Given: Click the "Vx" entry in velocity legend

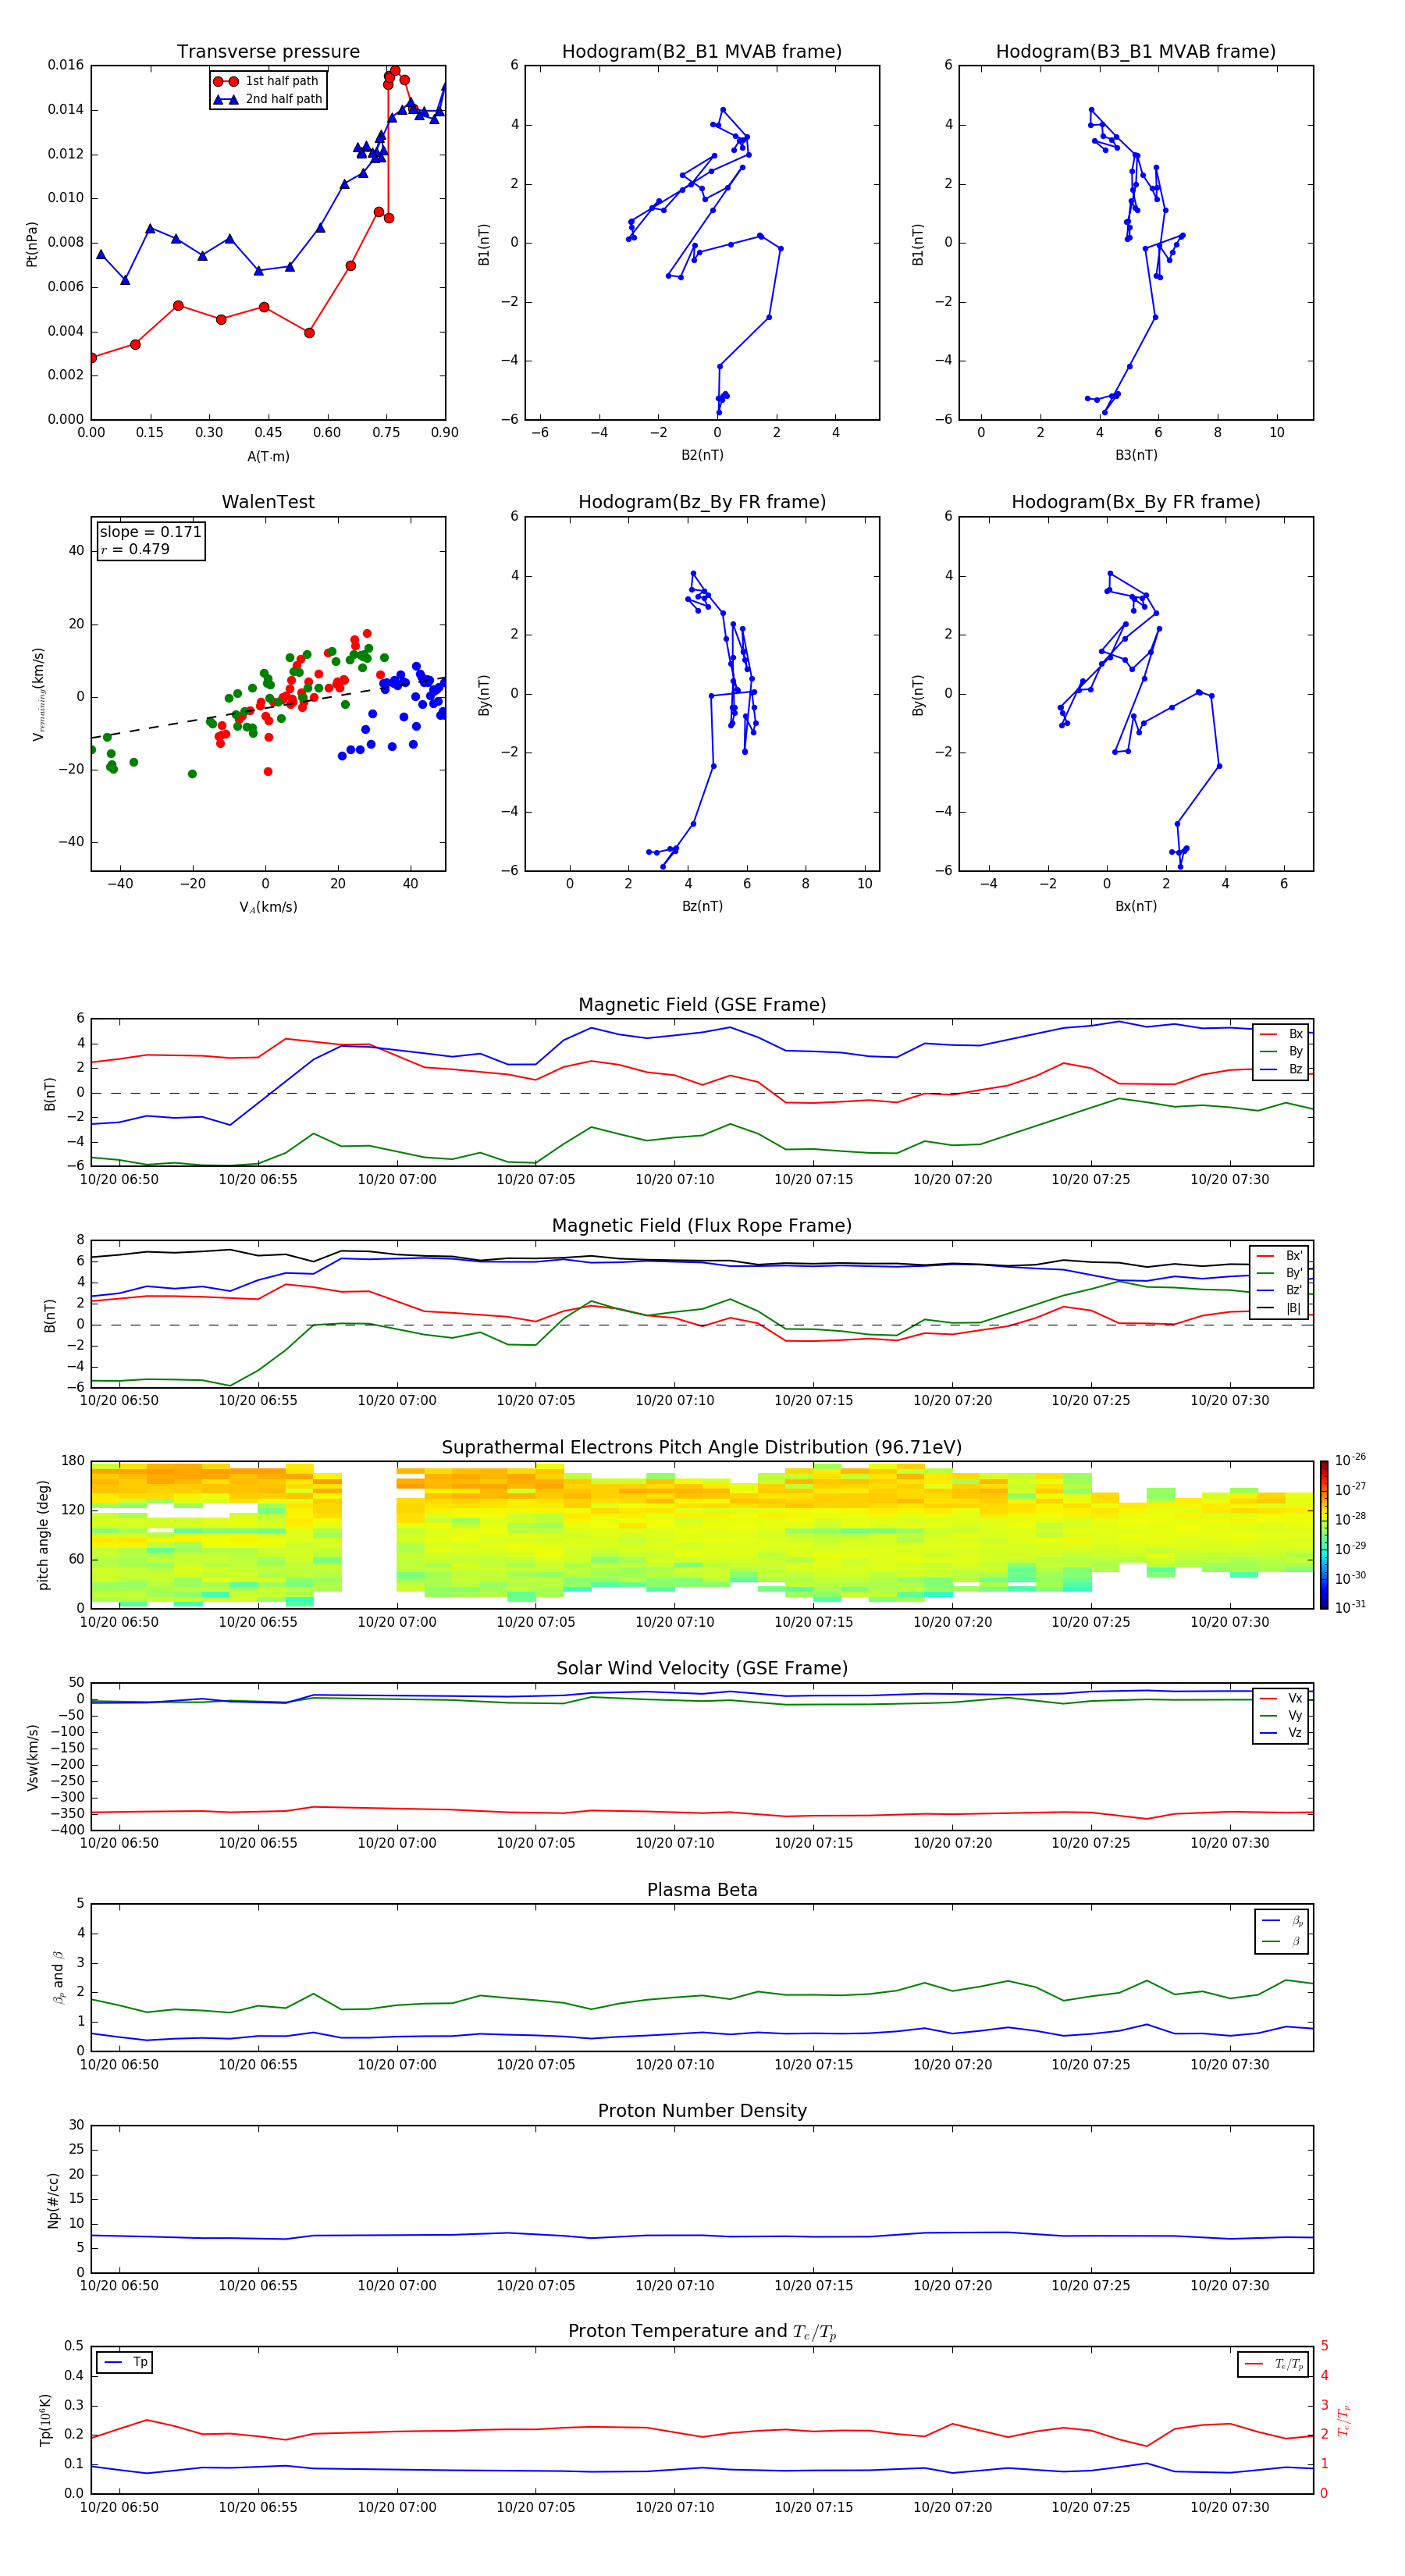Looking at the screenshot, I should pyautogui.click(x=1281, y=1698).
